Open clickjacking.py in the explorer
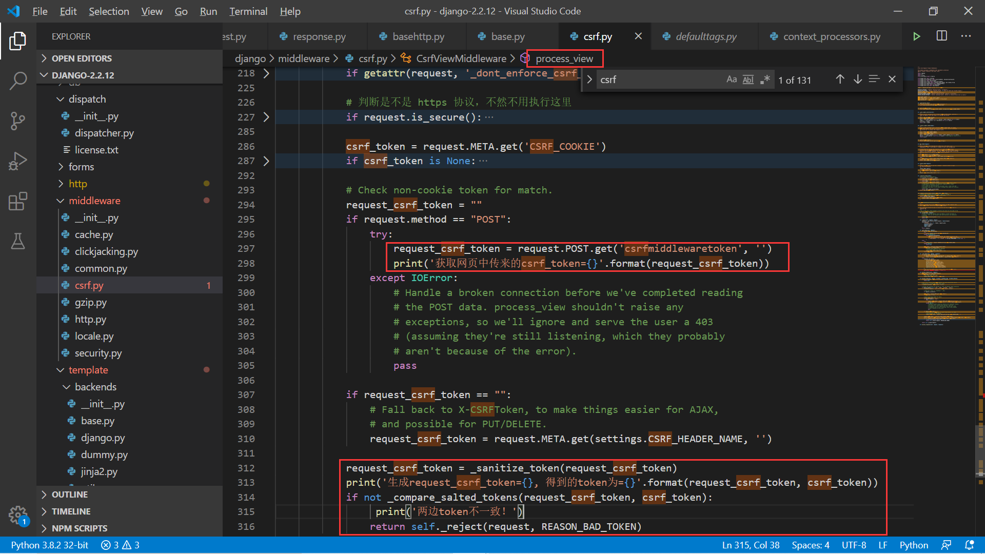Viewport: 985px width, 554px height. 106,251
